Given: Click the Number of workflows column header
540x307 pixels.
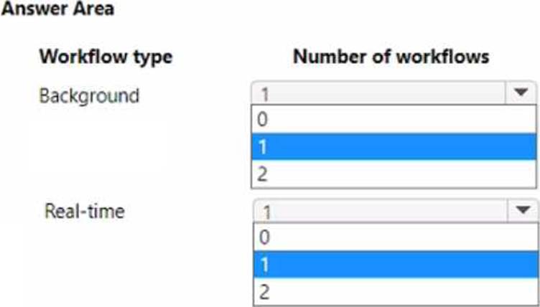Looking at the screenshot, I should (x=391, y=57).
